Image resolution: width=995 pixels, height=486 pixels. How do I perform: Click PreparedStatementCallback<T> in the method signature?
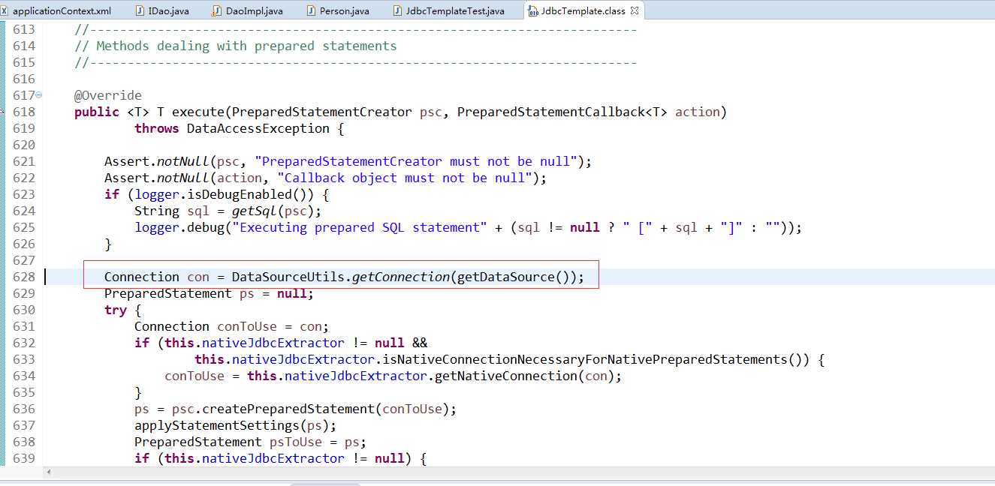(562, 112)
